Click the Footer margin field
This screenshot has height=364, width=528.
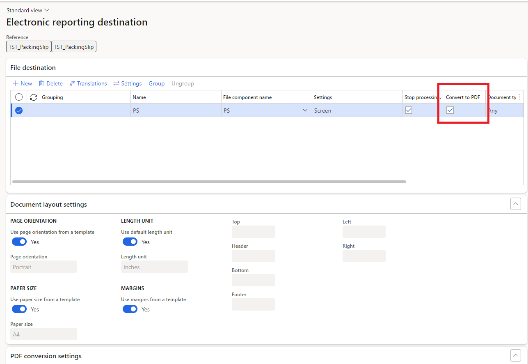[x=253, y=304]
